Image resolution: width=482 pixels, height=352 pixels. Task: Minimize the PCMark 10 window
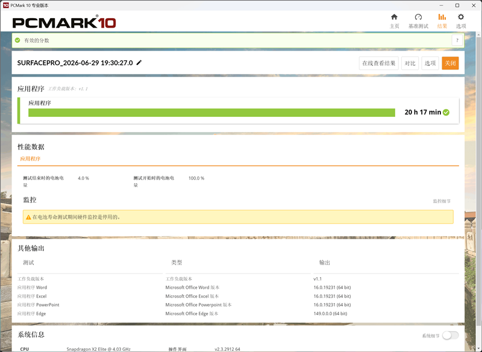click(x=442, y=5)
